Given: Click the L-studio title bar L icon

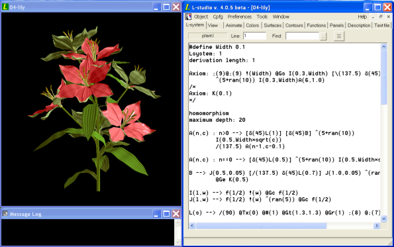Looking at the screenshot, I should point(187,7).
